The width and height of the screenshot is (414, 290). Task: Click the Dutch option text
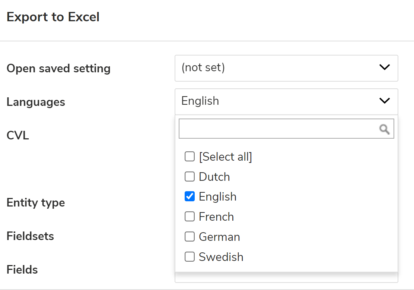pos(214,177)
